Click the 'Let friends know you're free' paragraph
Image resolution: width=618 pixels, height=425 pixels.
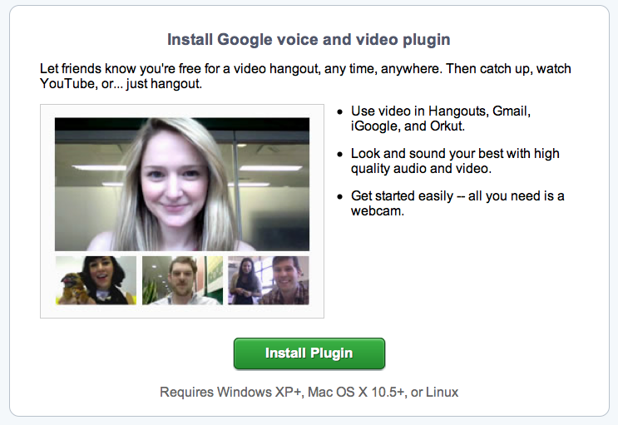(x=305, y=76)
